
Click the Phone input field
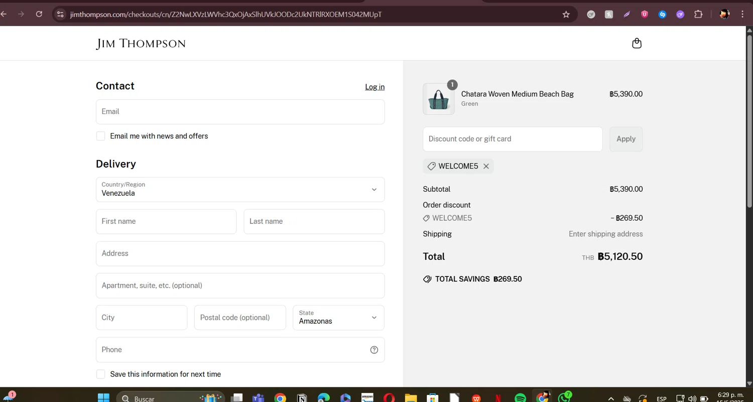[x=240, y=350]
